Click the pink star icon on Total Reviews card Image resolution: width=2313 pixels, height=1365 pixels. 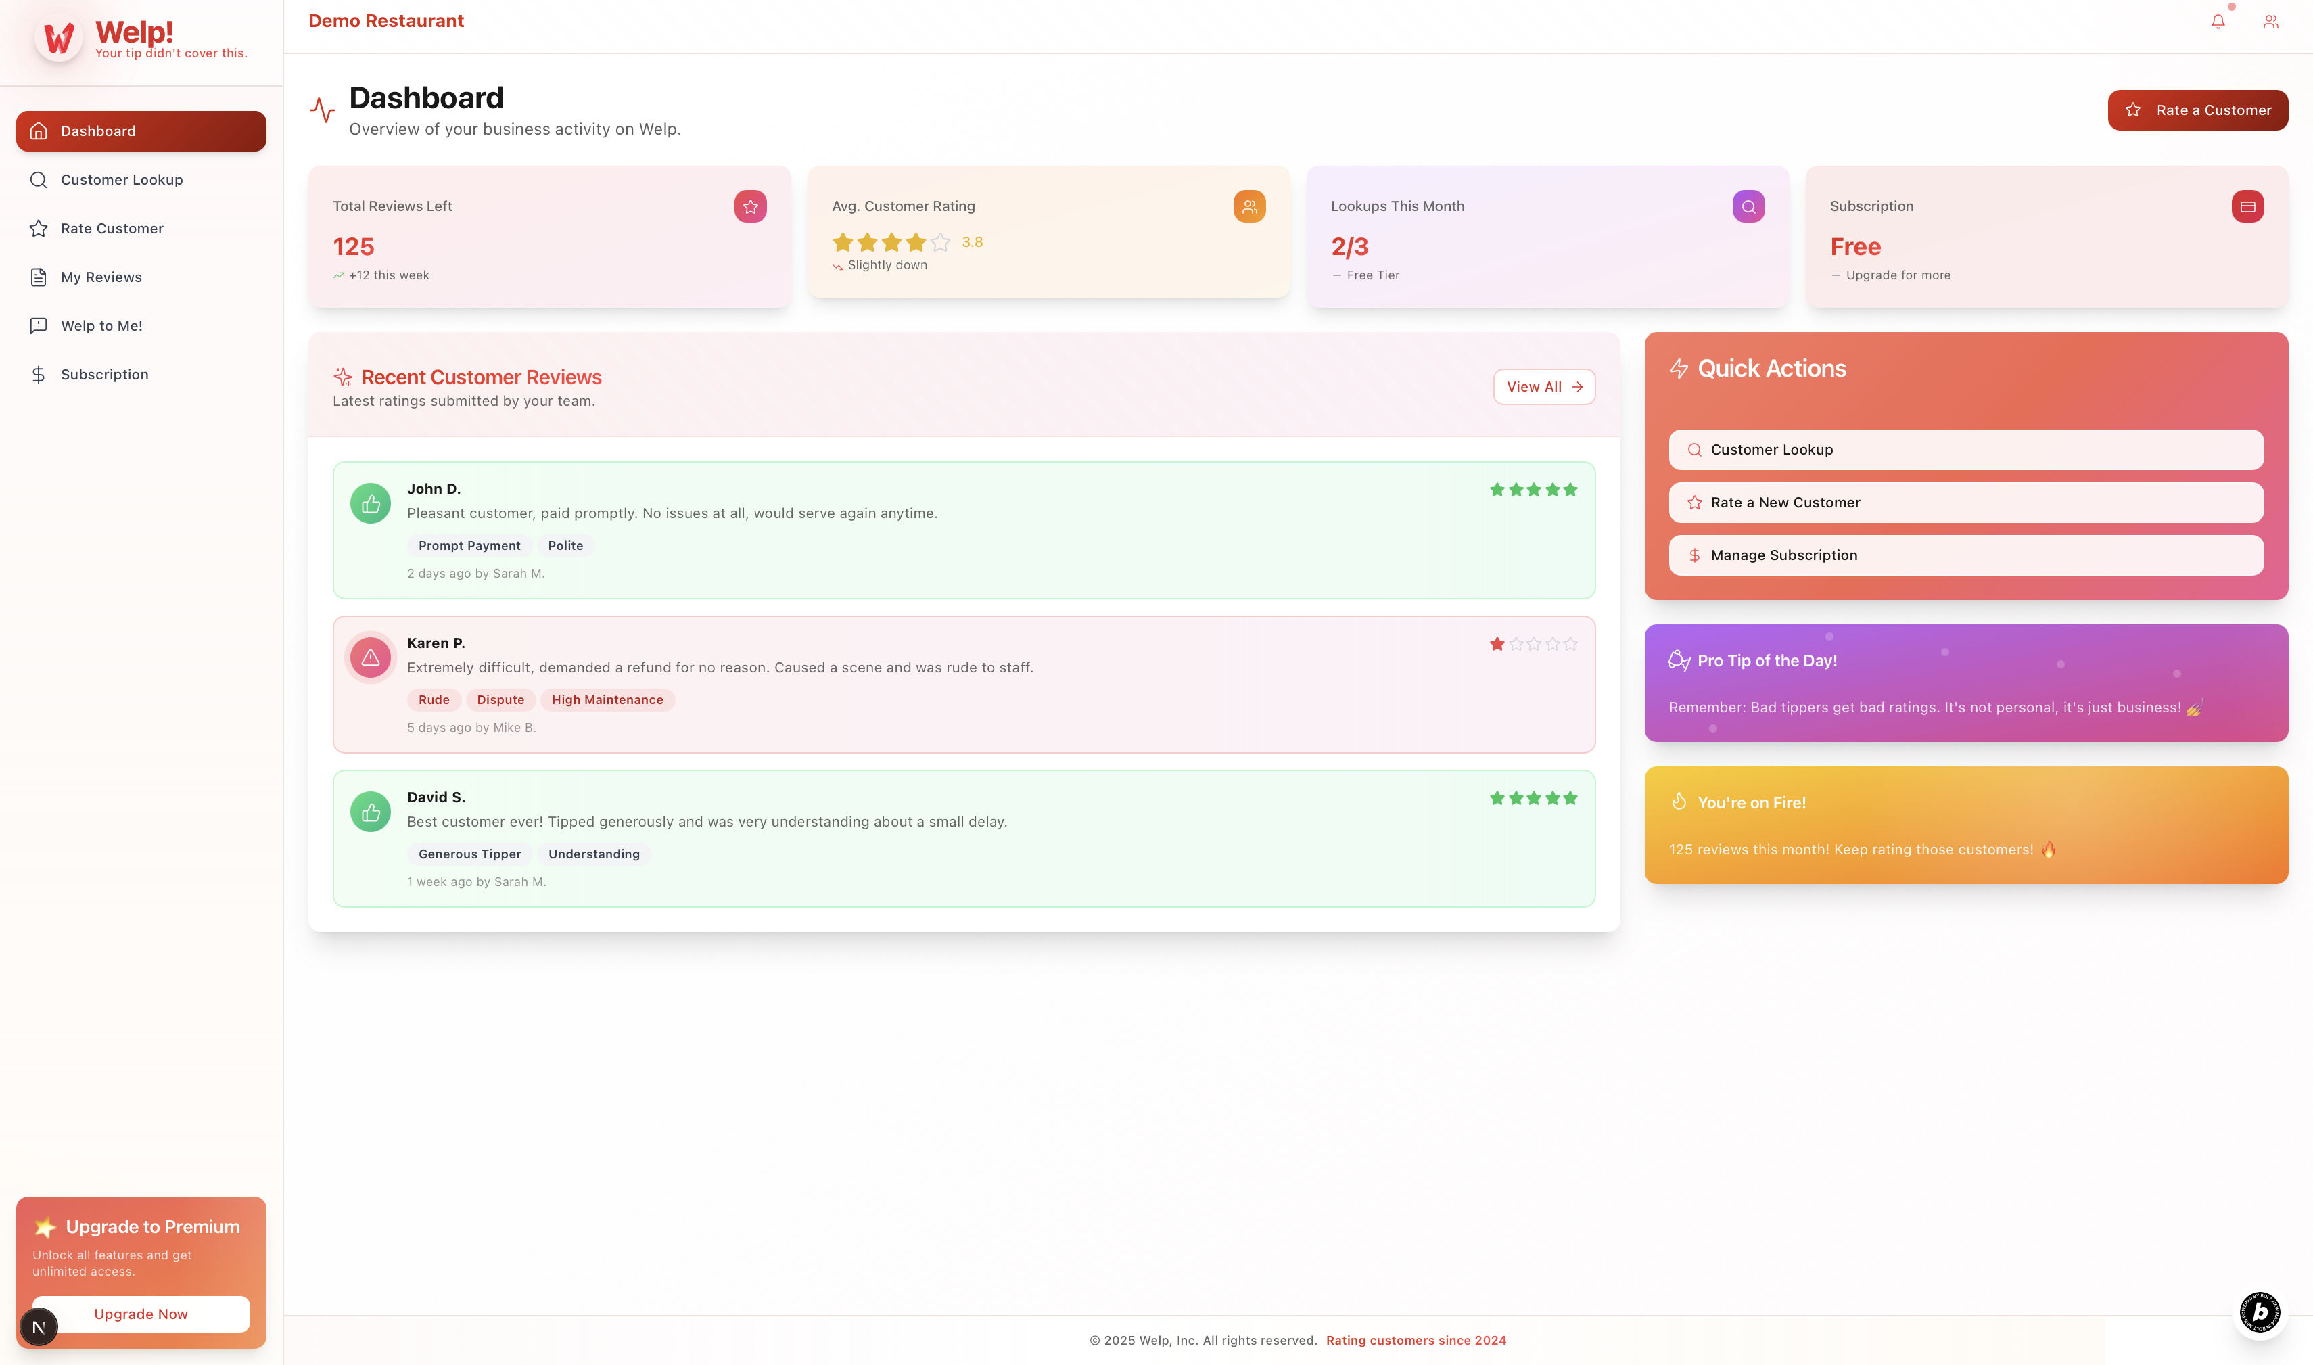[749, 207]
